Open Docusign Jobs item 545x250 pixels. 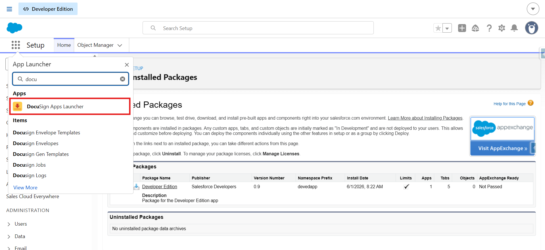click(x=29, y=165)
